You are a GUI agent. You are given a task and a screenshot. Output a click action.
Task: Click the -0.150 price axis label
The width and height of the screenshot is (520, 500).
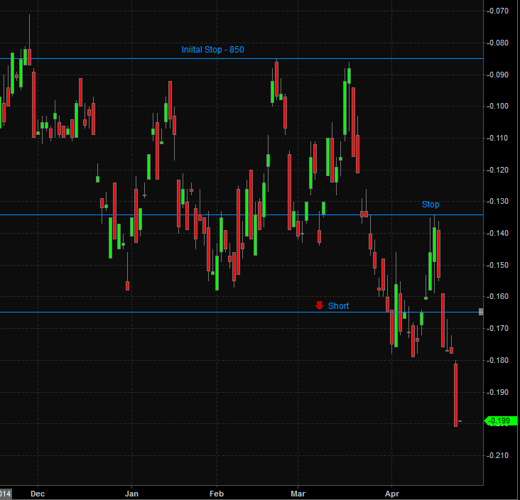(497, 265)
